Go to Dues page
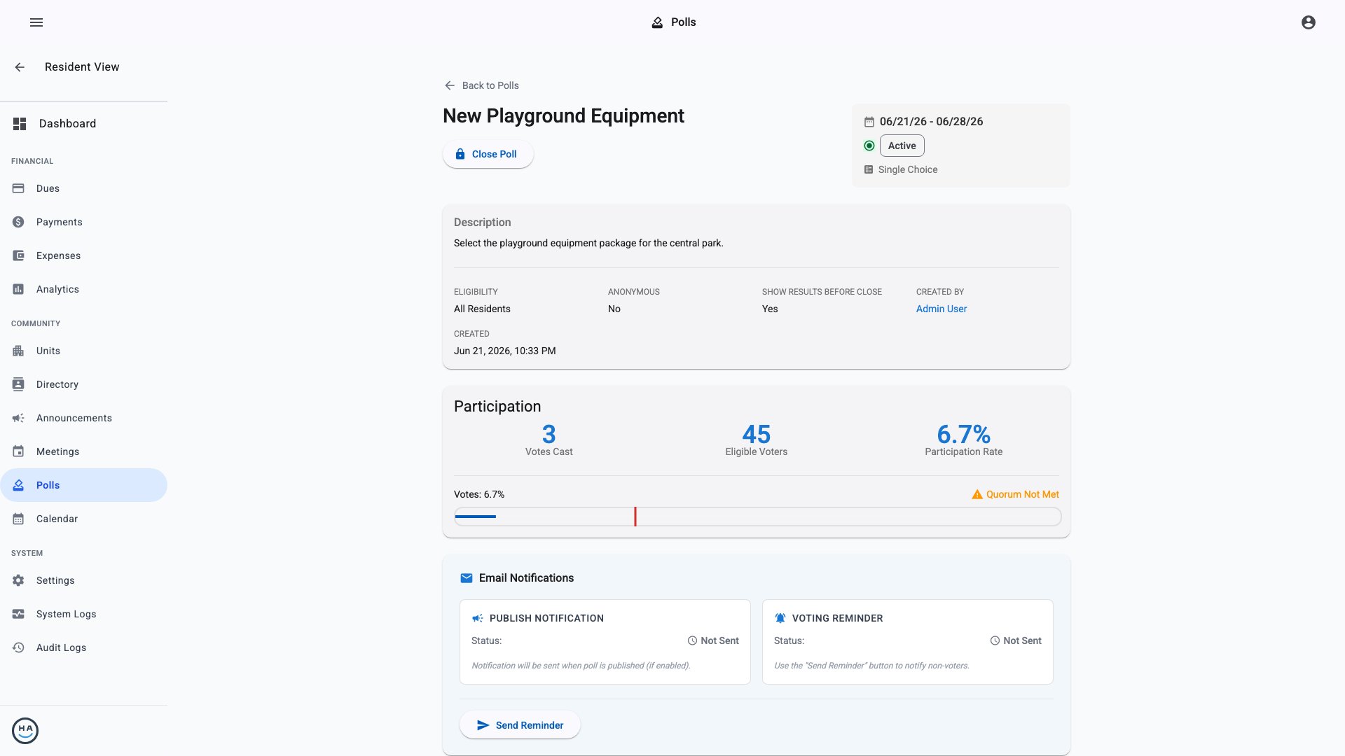This screenshot has width=1345, height=756. click(84, 188)
